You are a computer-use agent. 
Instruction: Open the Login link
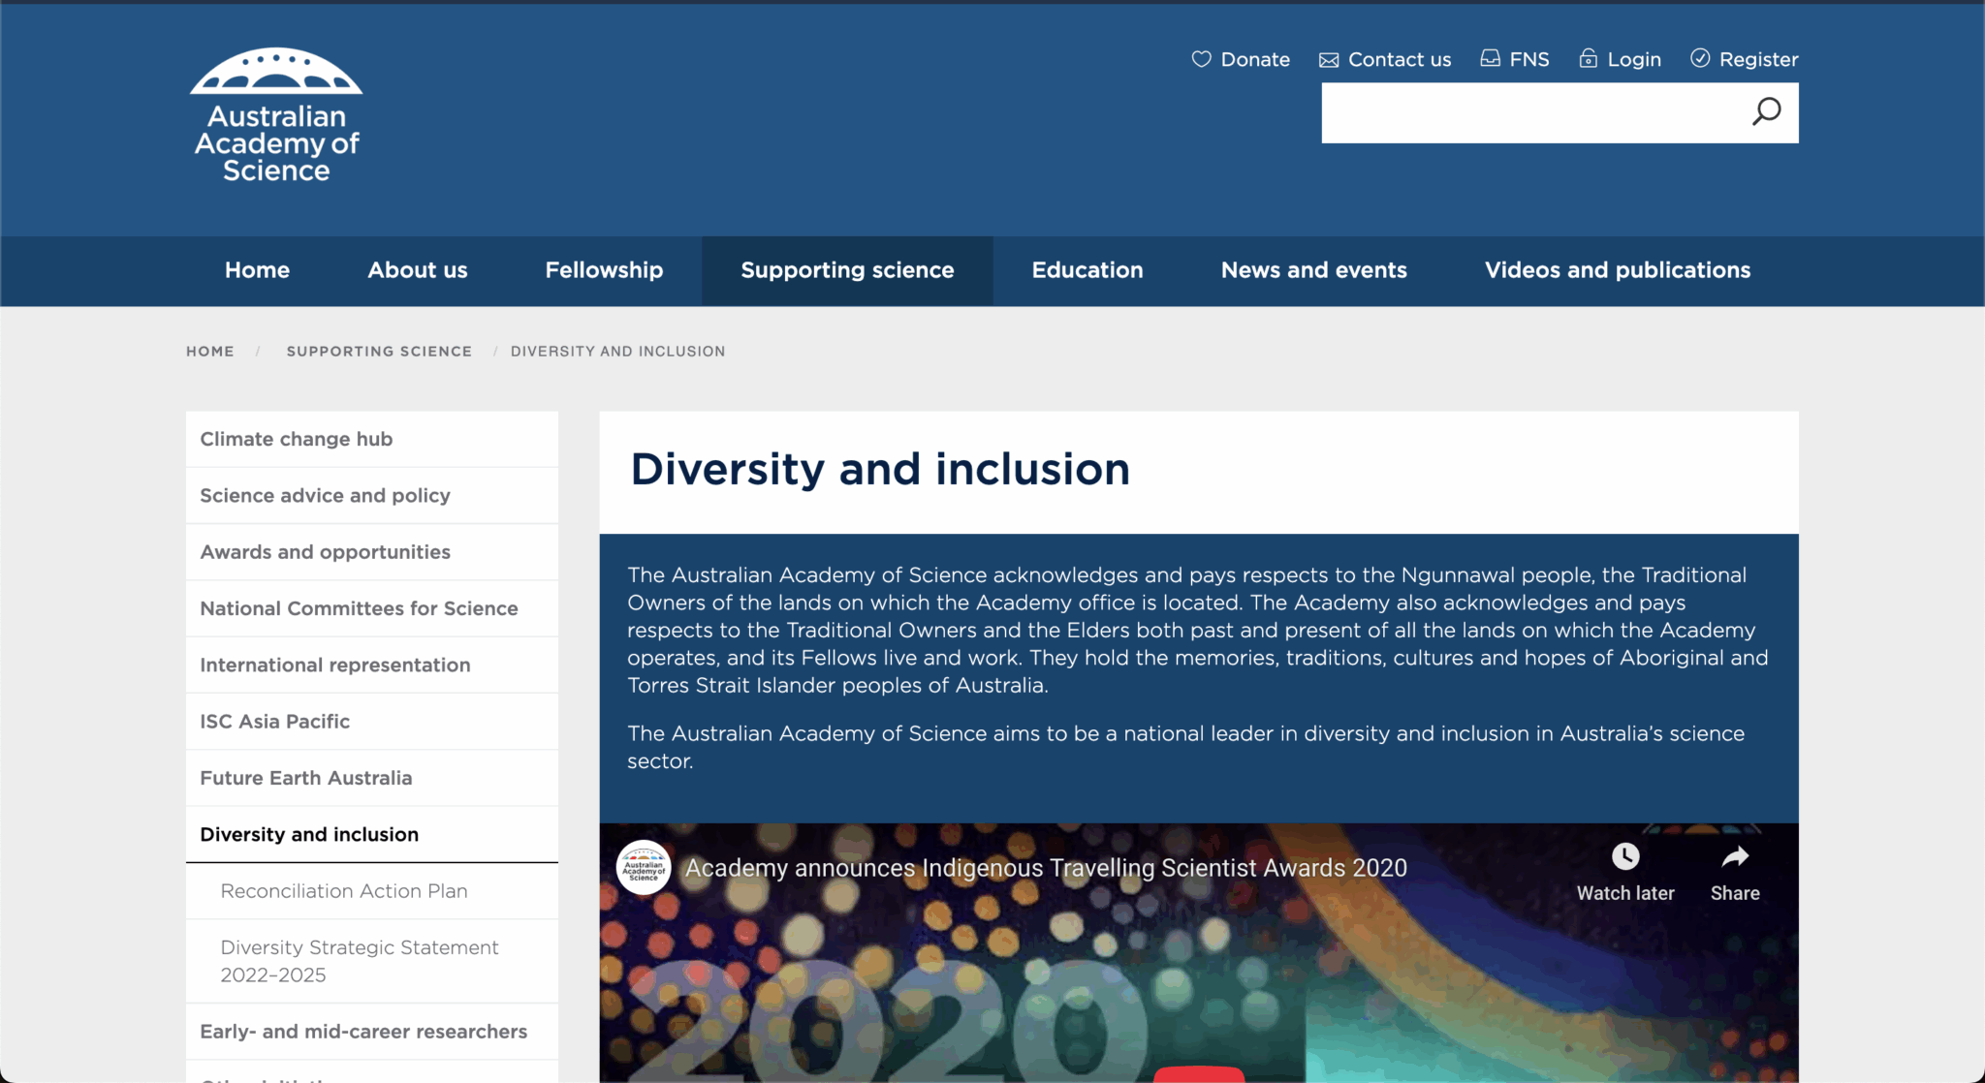(1634, 59)
